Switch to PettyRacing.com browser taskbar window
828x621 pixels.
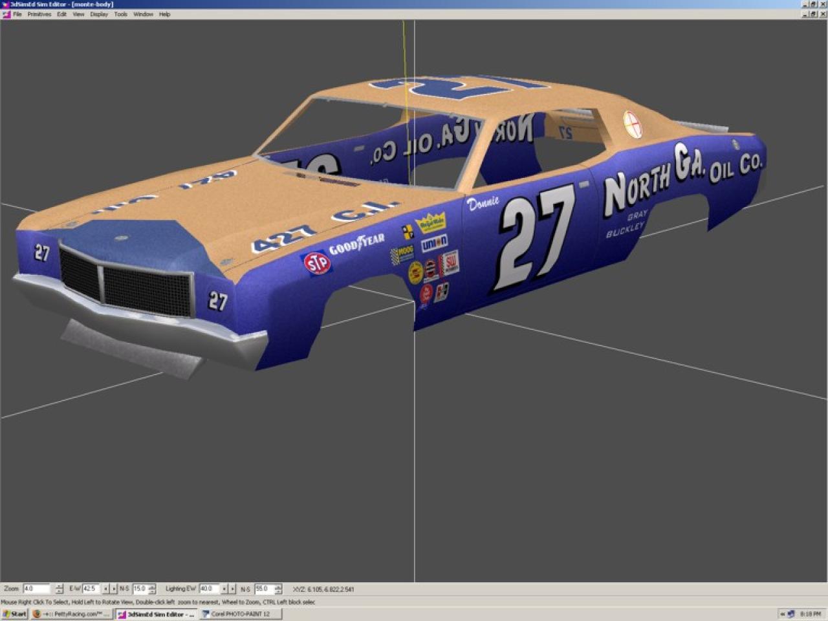(71, 614)
